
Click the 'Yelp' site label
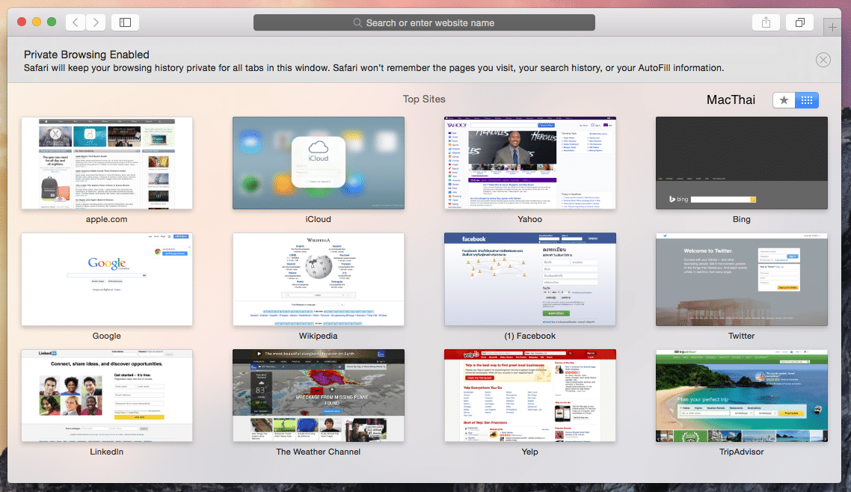point(529,452)
